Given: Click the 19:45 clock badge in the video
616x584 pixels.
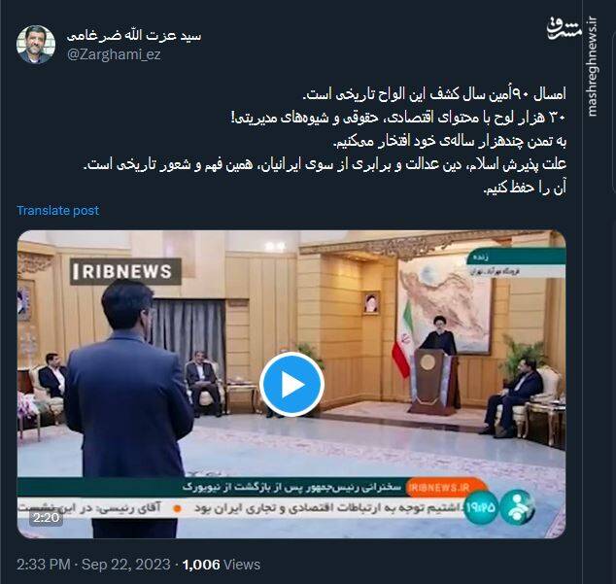Looking at the screenshot, I should (481, 507).
